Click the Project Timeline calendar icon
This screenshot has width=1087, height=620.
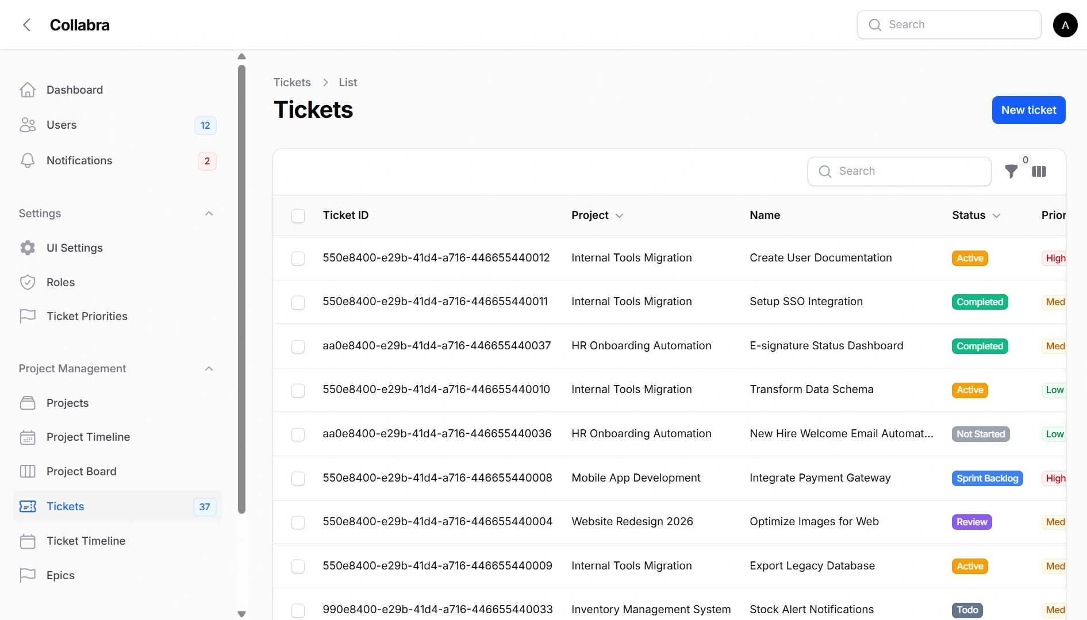click(x=28, y=437)
